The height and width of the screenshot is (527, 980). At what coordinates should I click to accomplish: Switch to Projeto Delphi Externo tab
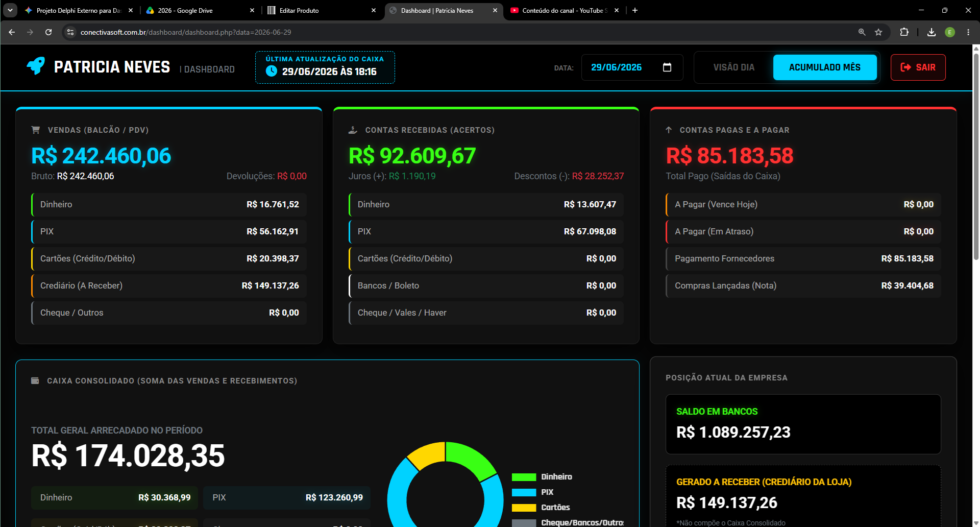pos(79,10)
